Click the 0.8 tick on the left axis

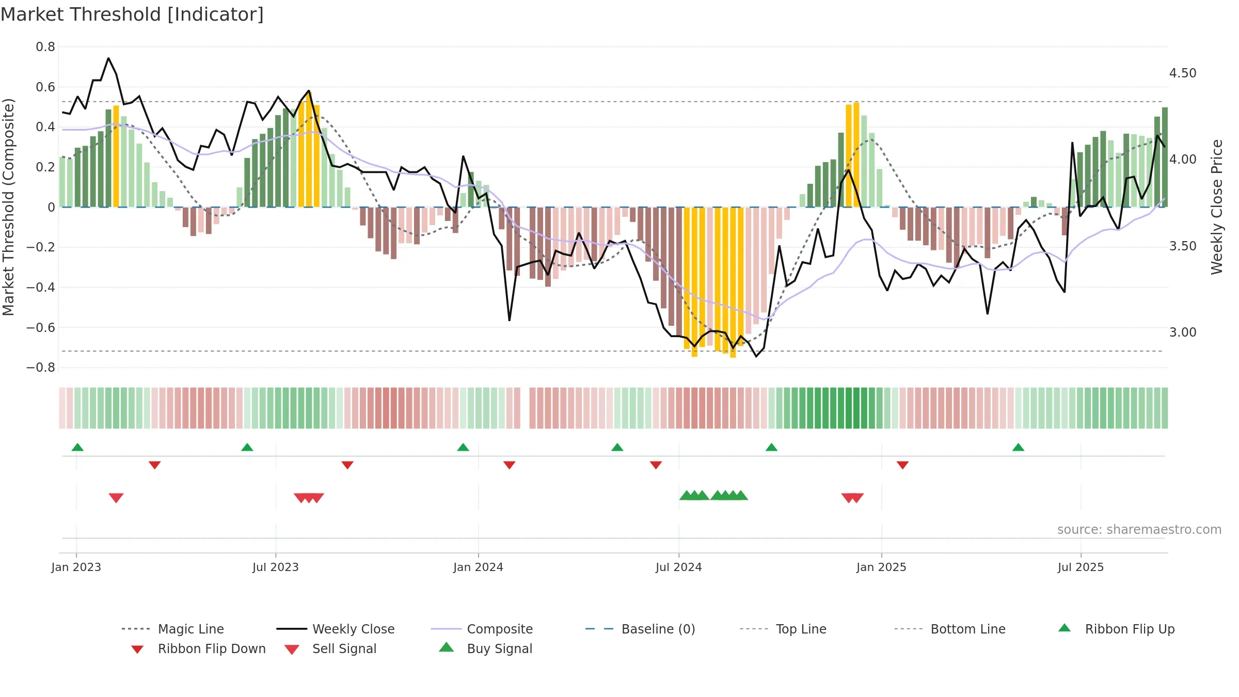pos(45,47)
